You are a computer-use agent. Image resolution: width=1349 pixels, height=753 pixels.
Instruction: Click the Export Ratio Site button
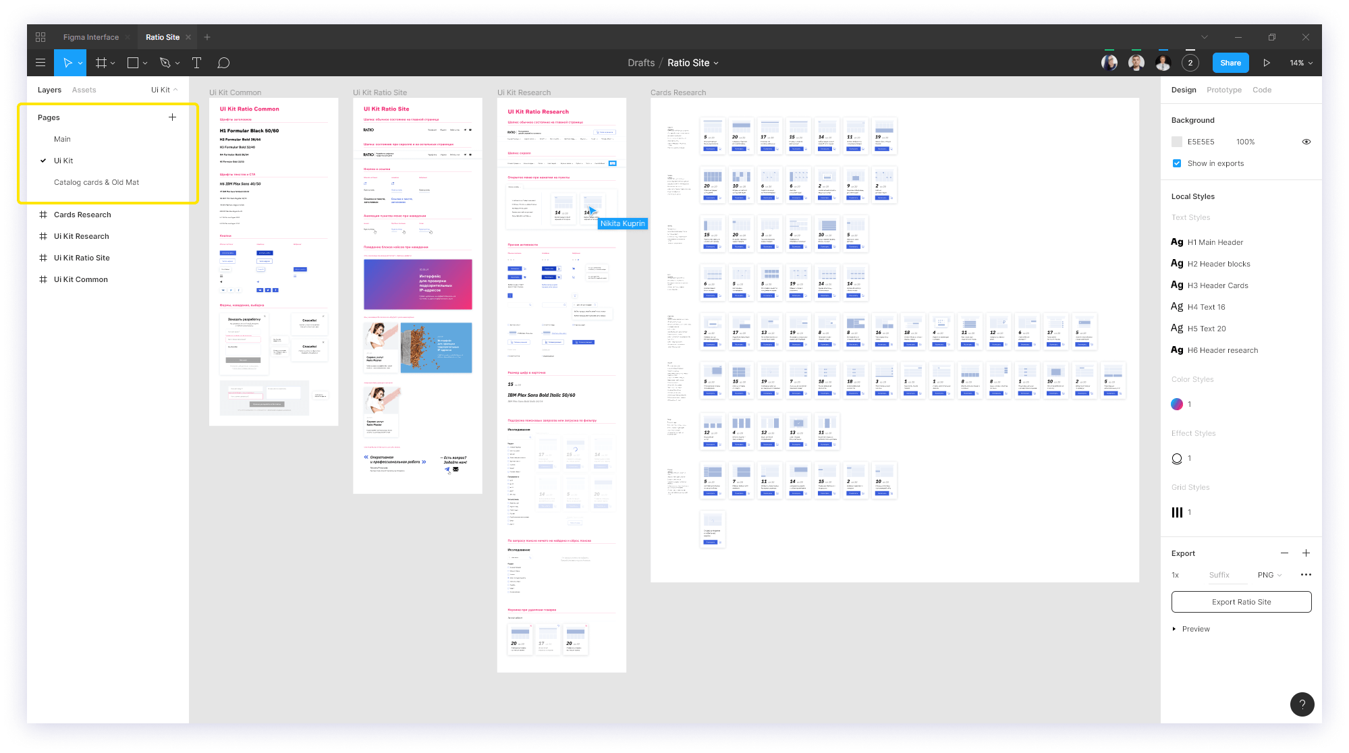1240,602
